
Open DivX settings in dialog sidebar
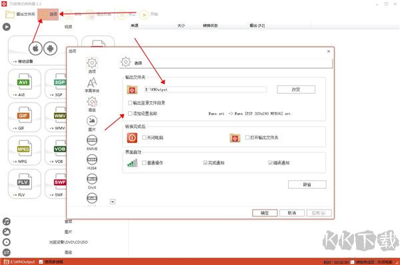pos(92,182)
